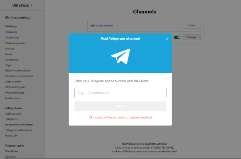Go to Groups settings

pos(10,48)
